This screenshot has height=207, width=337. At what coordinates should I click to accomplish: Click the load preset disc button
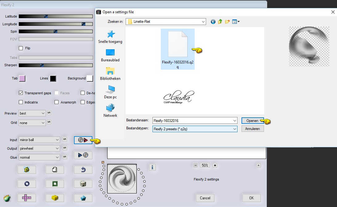pyautogui.click(x=83, y=140)
